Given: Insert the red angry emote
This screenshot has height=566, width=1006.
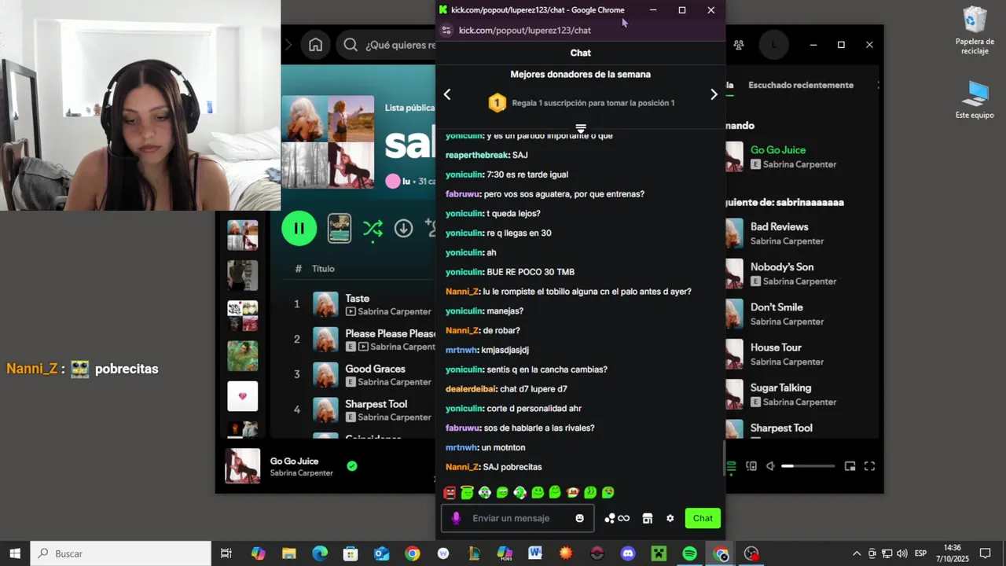Looking at the screenshot, I should [450, 493].
